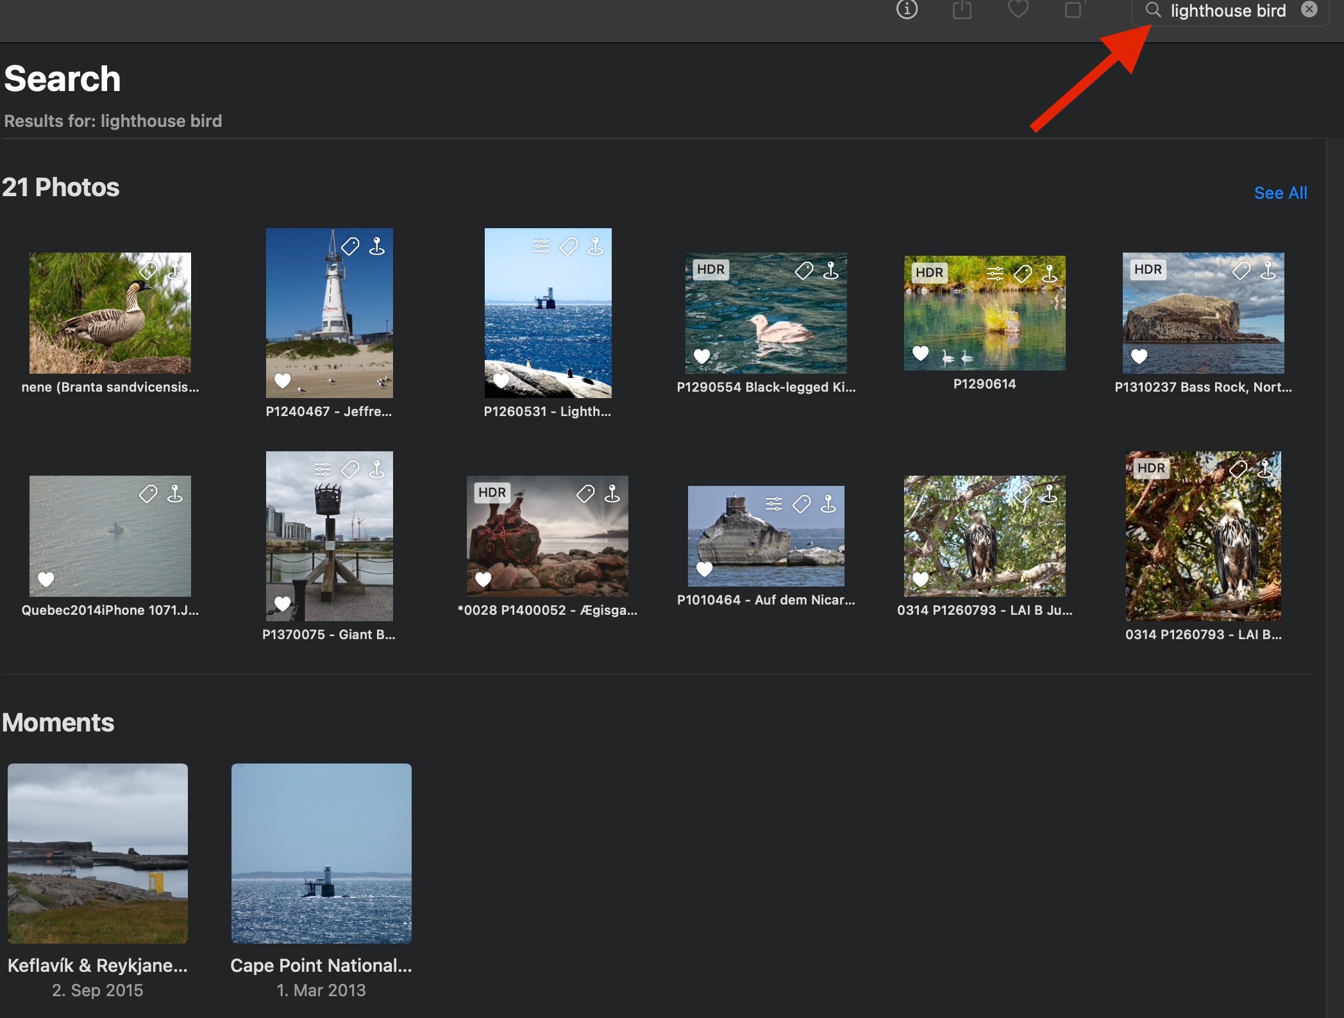
Task: Select the P1290614 swans photo
Action: [x=984, y=314]
